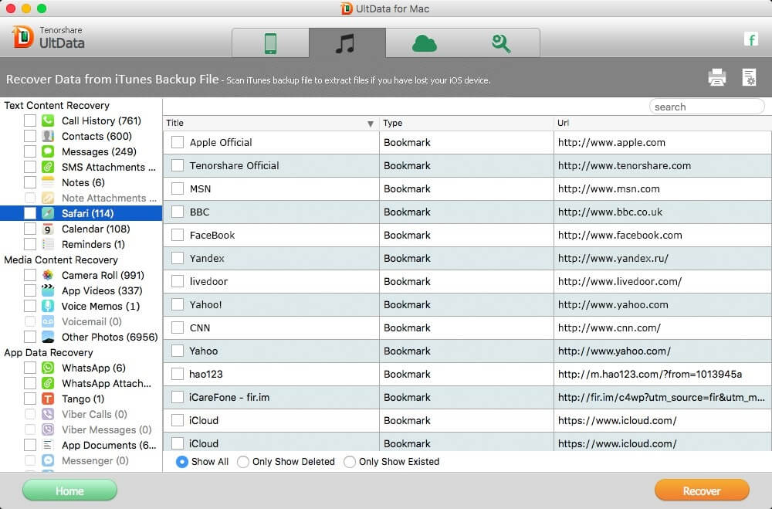Select Safari (114) in sidebar
Image resolution: width=772 pixels, height=509 pixels.
click(x=81, y=213)
